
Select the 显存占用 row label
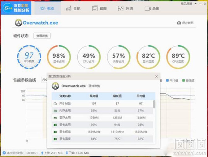65,118
